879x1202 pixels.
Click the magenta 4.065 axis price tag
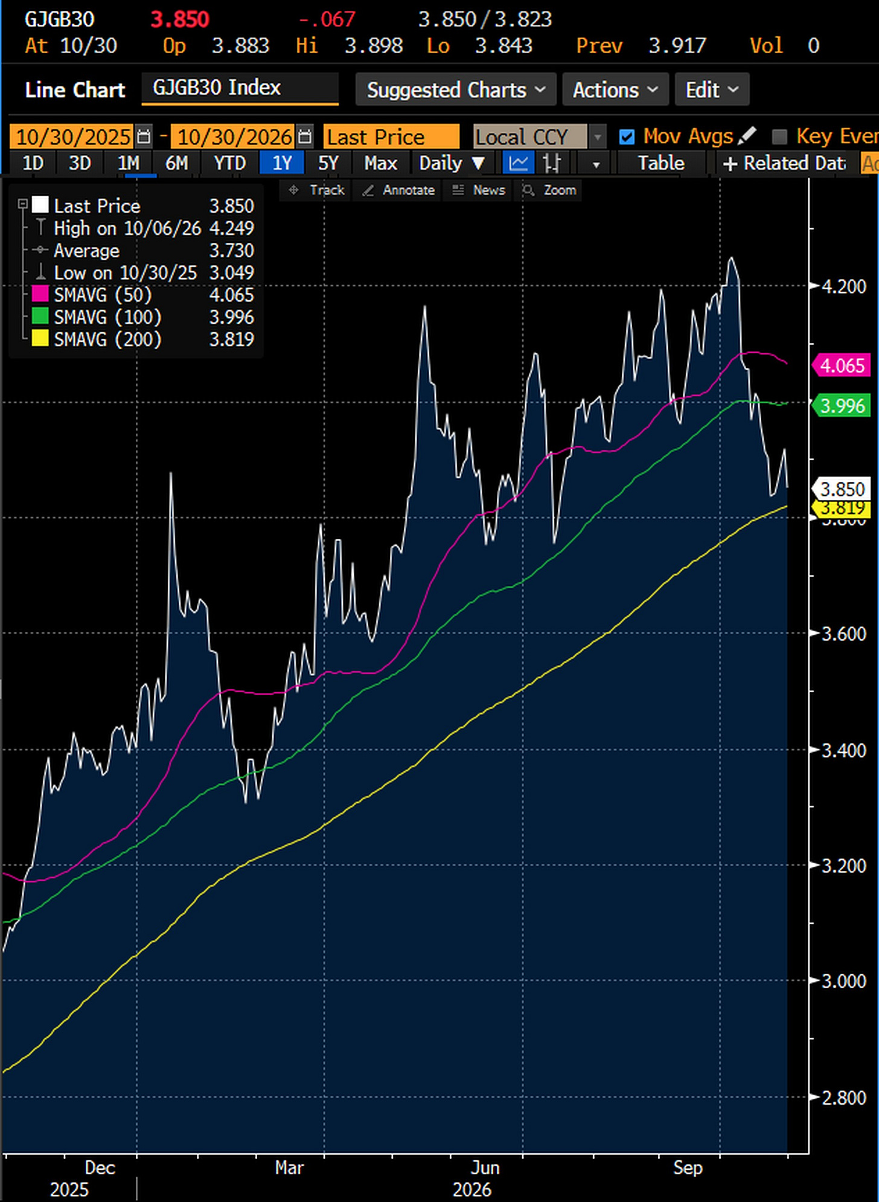point(841,365)
